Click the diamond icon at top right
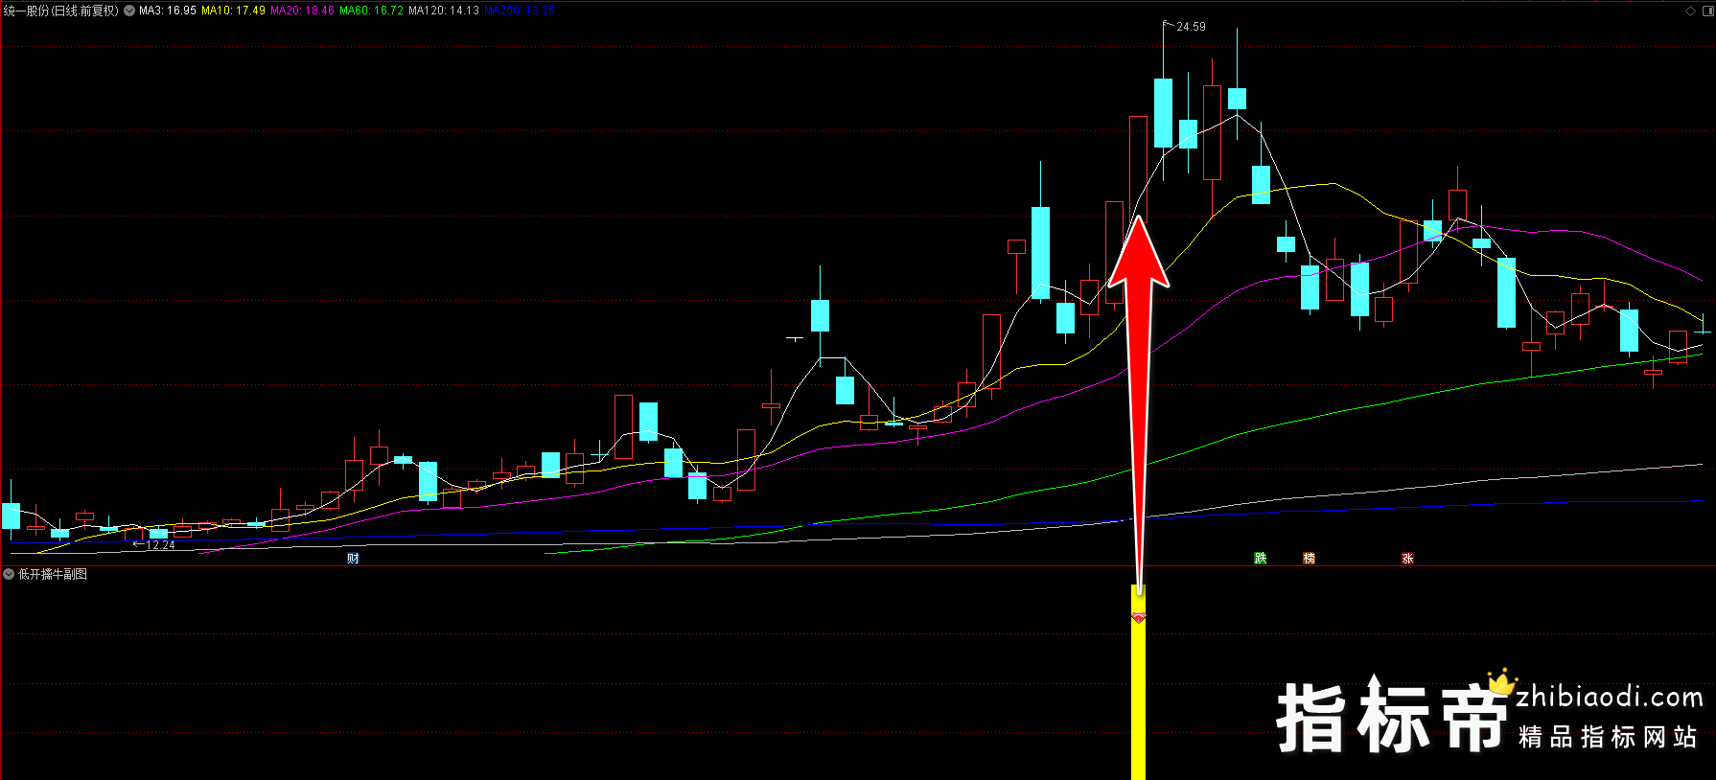Viewport: 1716px width, 780px height. (1690, 11)
